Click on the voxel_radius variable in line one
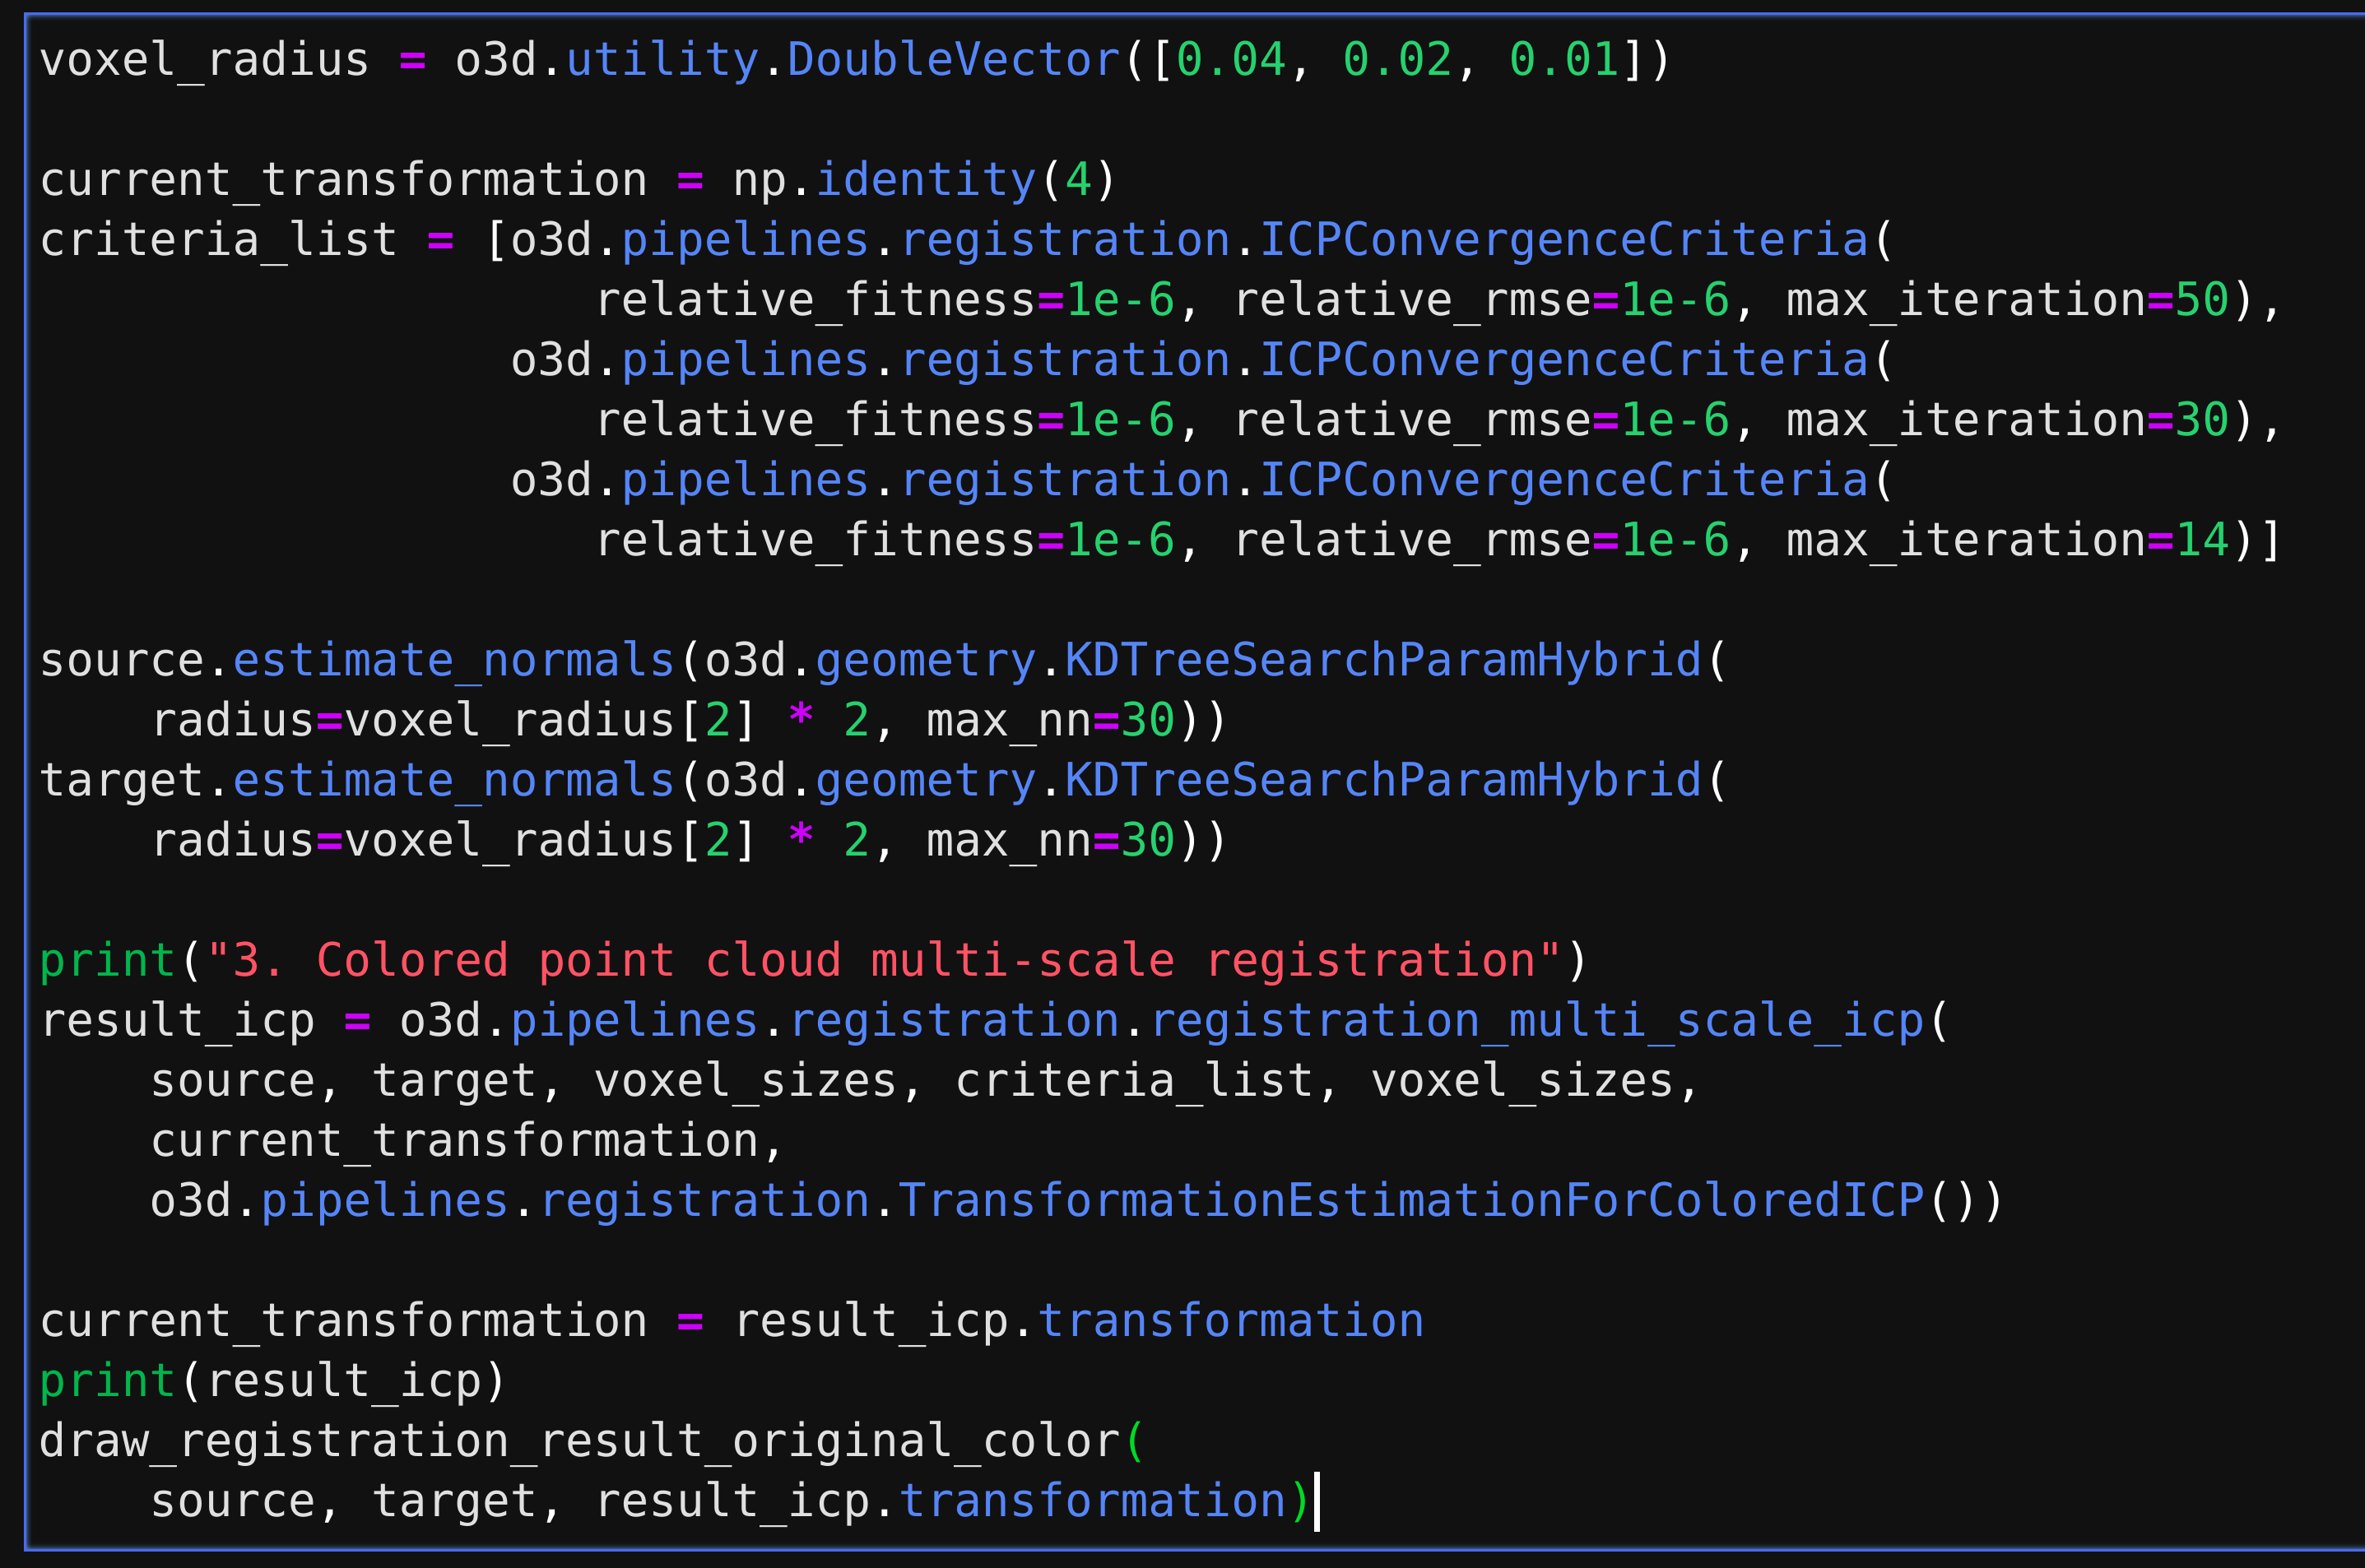The image size is (2365, 1568). 204,60
